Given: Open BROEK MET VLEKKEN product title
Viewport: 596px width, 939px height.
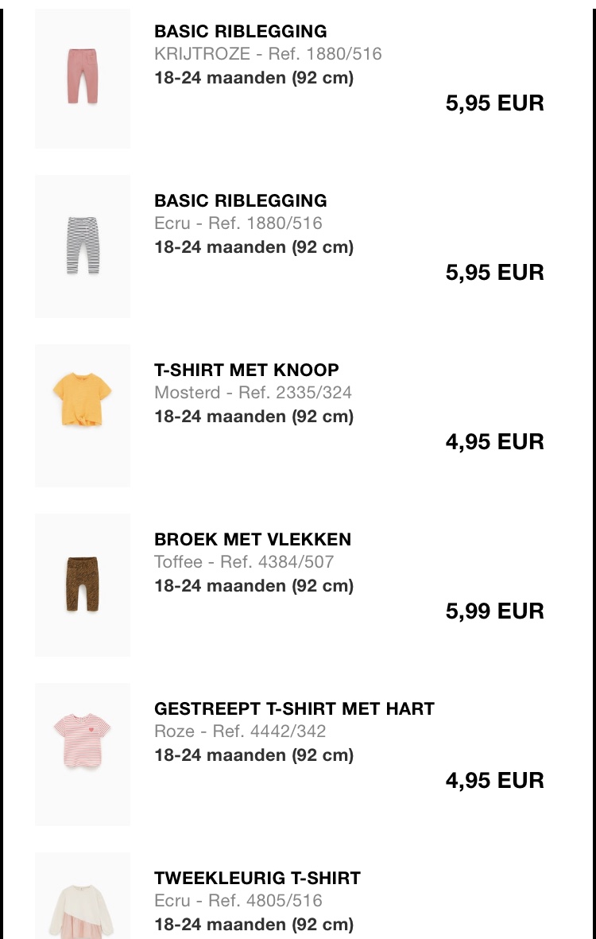Looking at the screenshot, I should (253, 540).
